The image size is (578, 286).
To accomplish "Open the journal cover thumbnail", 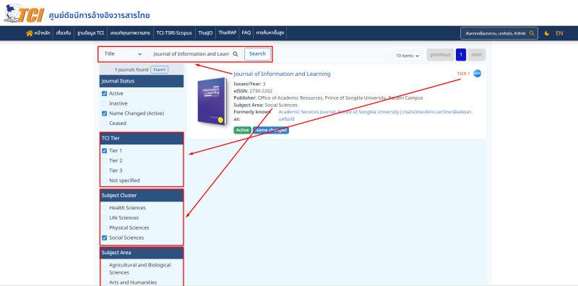I will (x=212, y=101).
